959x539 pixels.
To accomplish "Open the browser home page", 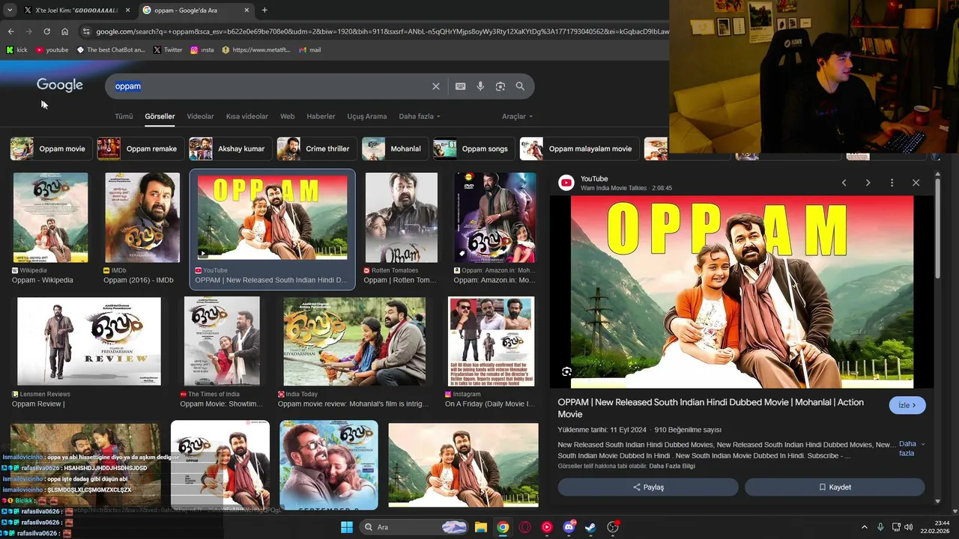I will tap(64, 31).
